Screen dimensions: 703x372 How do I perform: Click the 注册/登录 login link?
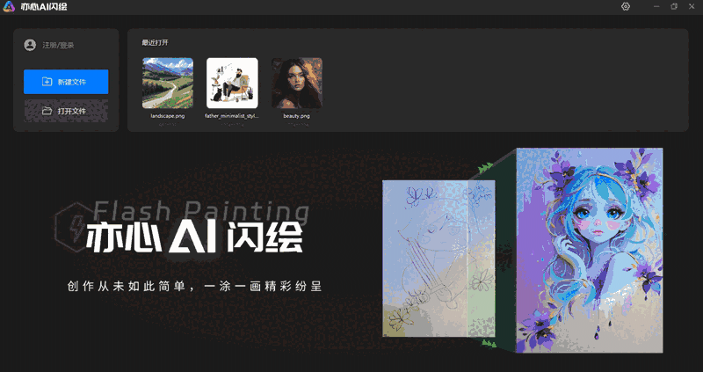pyautogui.click(x=58, y=46)
